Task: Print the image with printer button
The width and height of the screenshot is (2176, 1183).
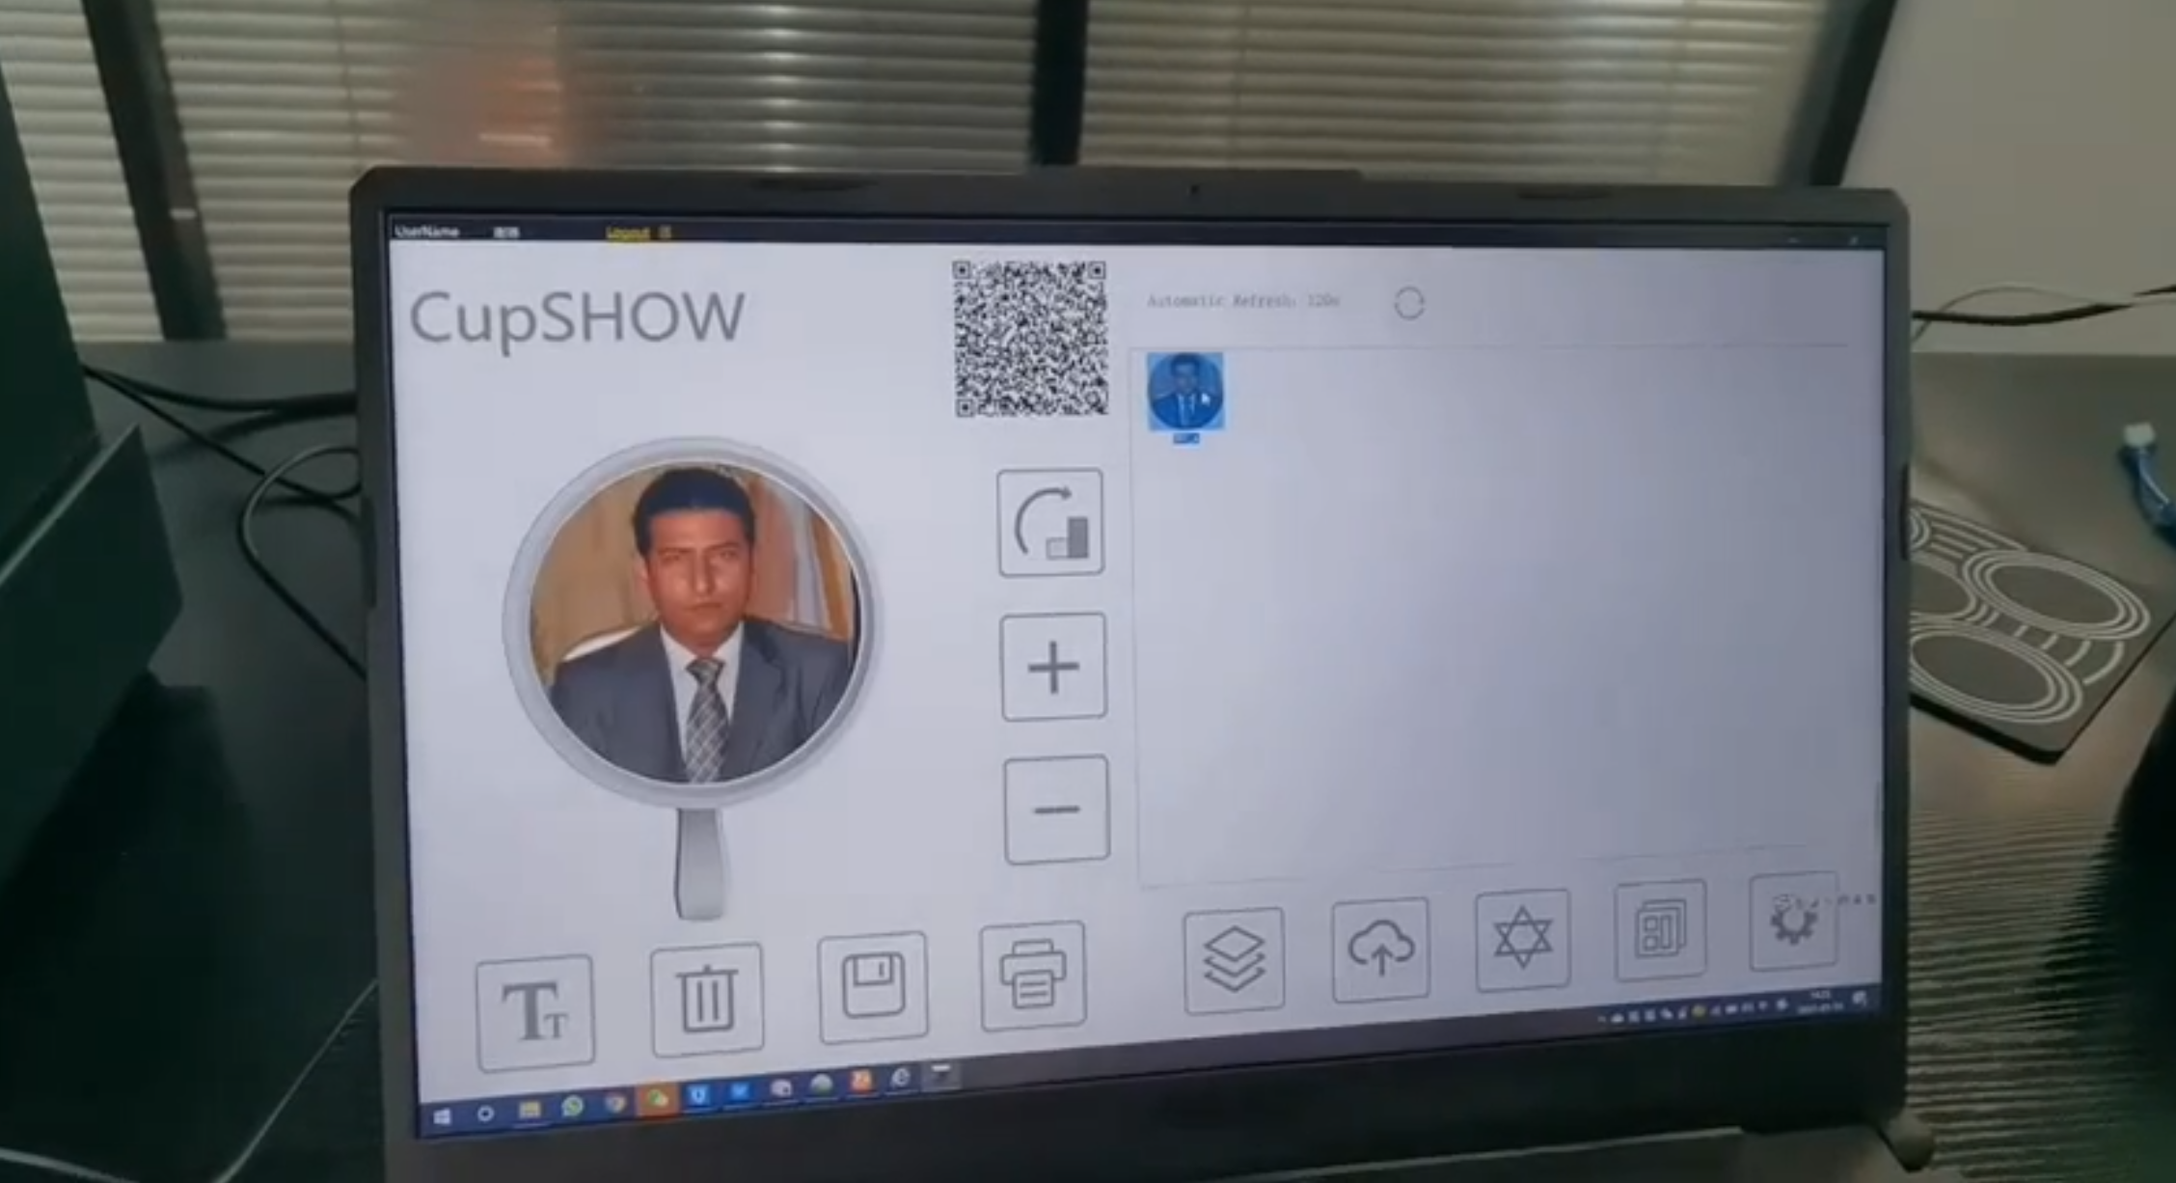Action: [x=1032, y=976]
